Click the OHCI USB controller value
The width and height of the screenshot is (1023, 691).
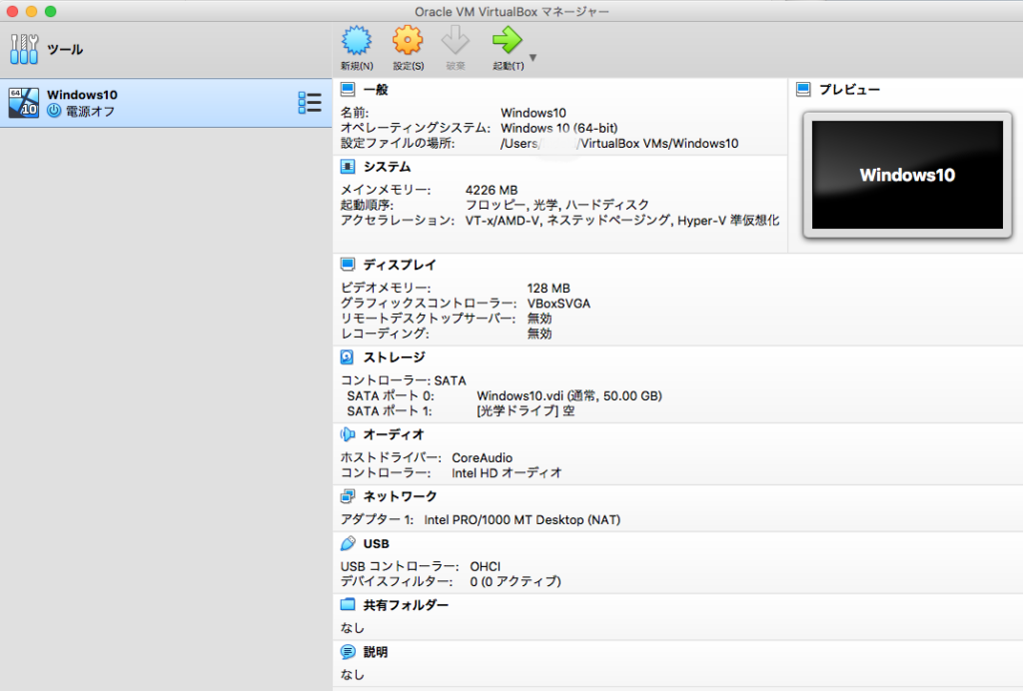(x=486, y=566)
